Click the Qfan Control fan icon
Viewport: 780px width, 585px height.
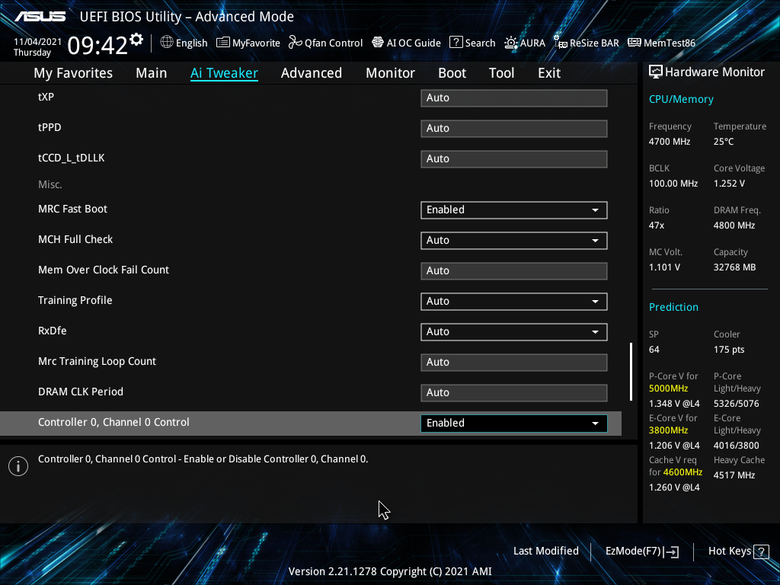295,43
